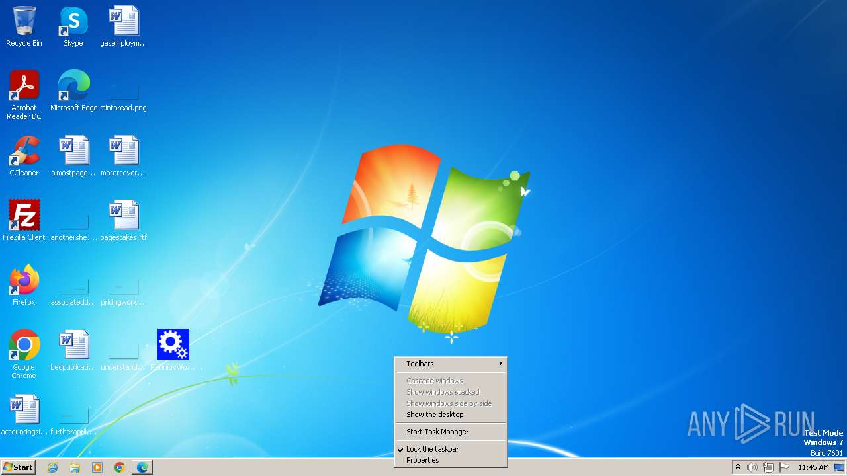
Task: Open Google Chrome from the taskbar
Action: pos(120,467)
